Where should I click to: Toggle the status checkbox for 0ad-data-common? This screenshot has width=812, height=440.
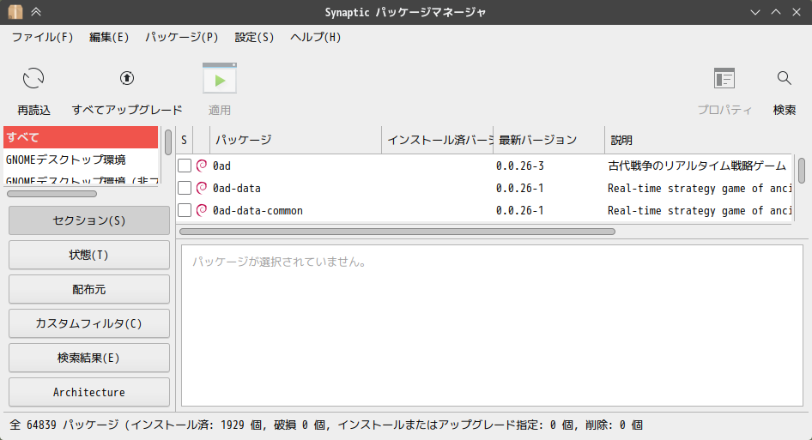(185, 210)
